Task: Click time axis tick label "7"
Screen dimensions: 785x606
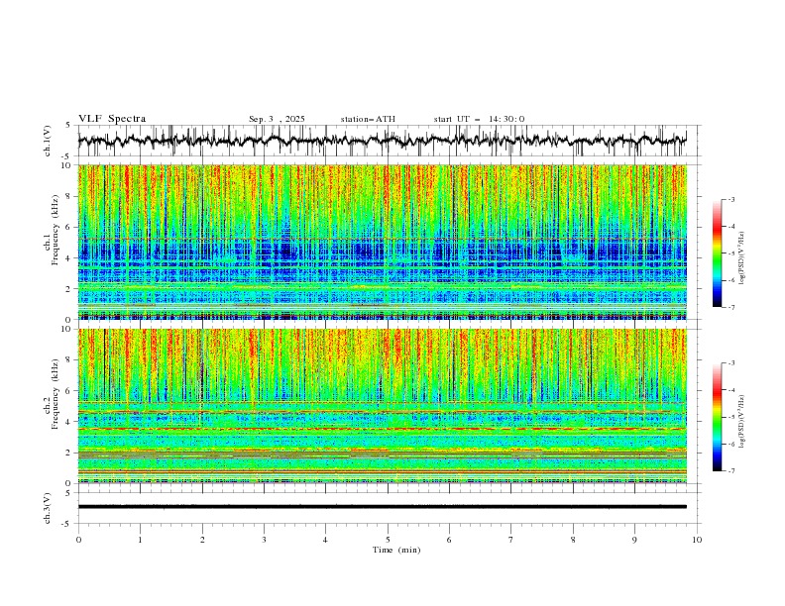Action: [x=511, y=540]
